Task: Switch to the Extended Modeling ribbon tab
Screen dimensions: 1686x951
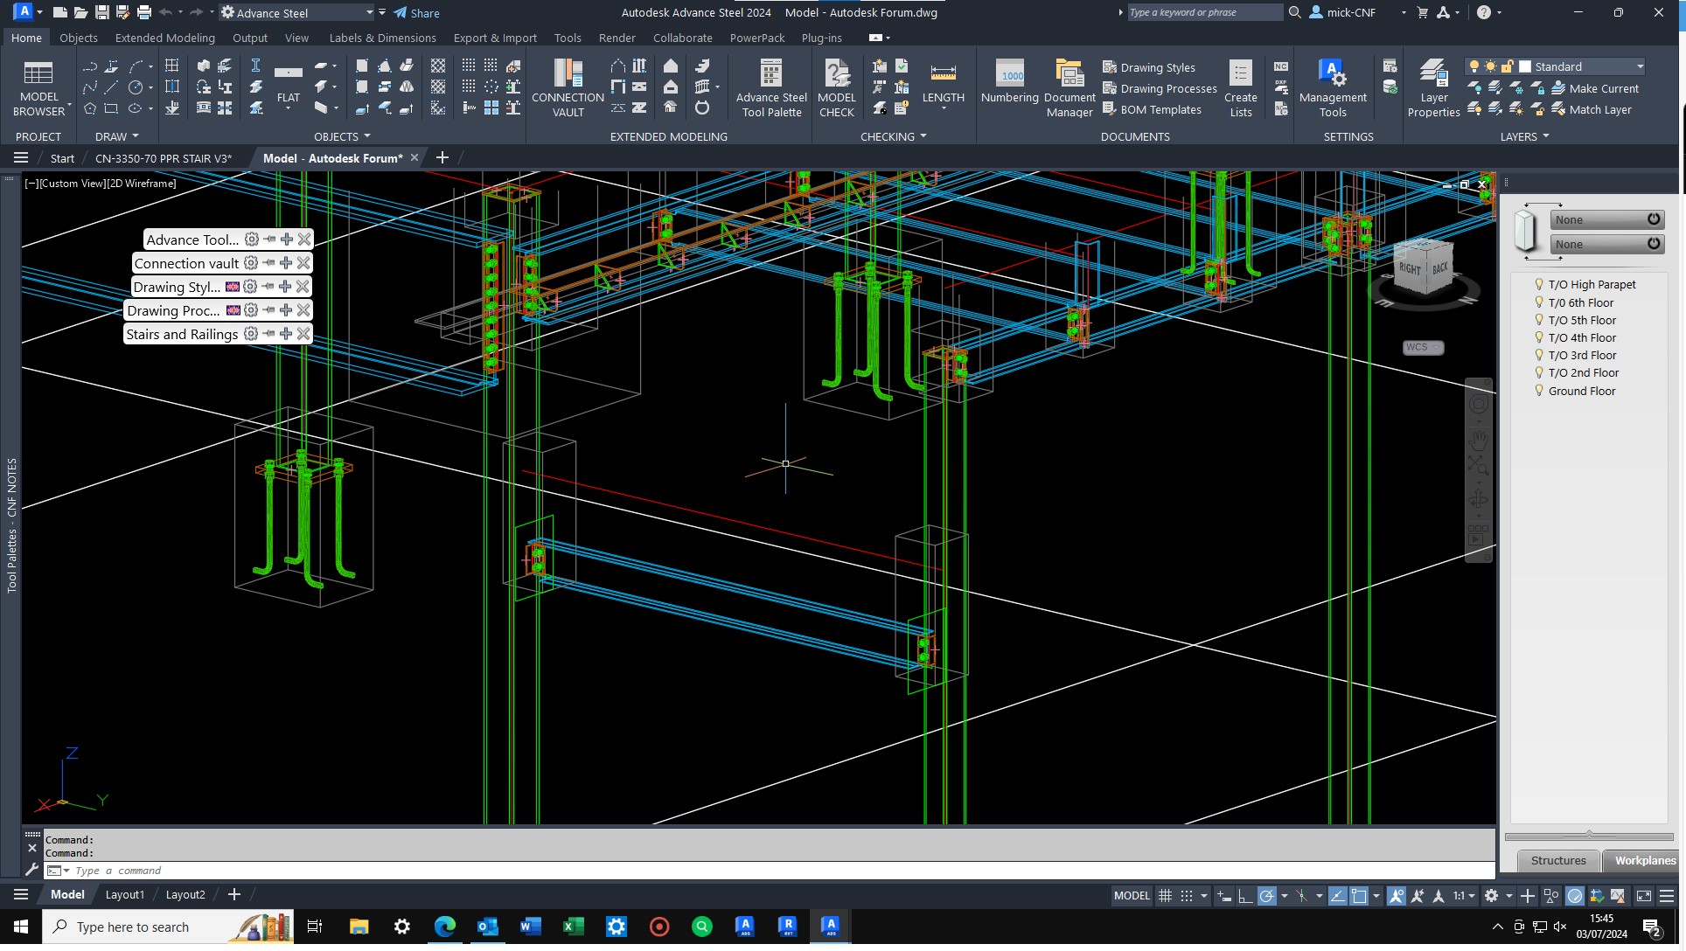Action: click(164, 38)
